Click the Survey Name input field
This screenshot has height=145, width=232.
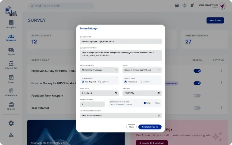click(x=121, y=42)
